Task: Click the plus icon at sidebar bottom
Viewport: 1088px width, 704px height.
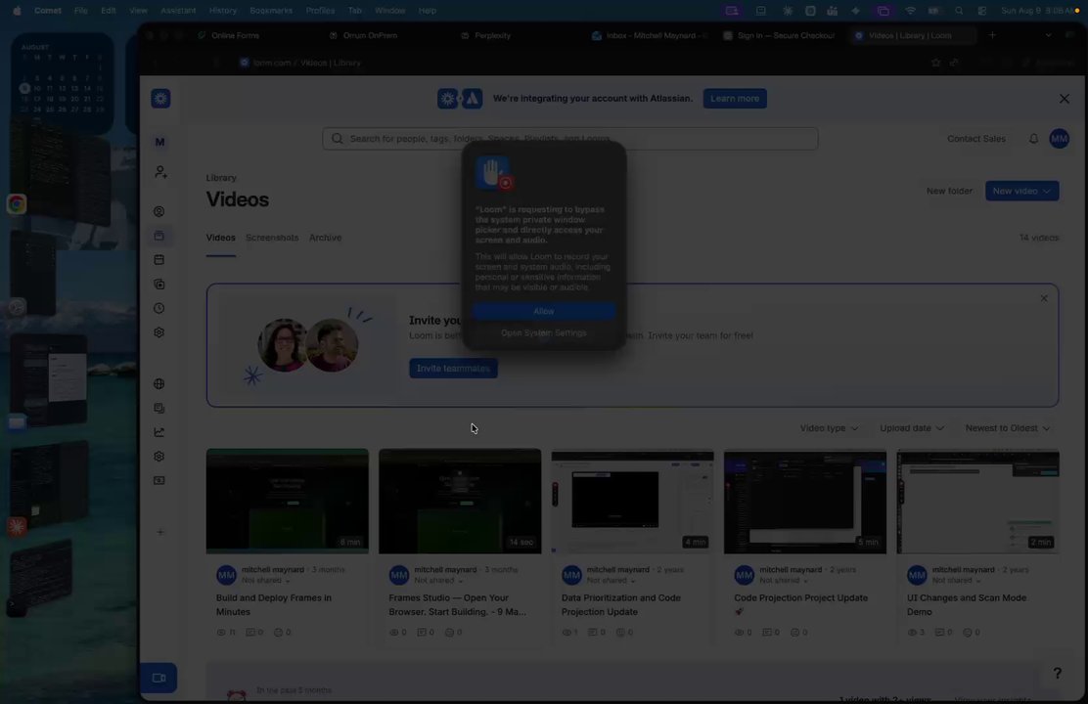Action: click(x=160, y=532)
